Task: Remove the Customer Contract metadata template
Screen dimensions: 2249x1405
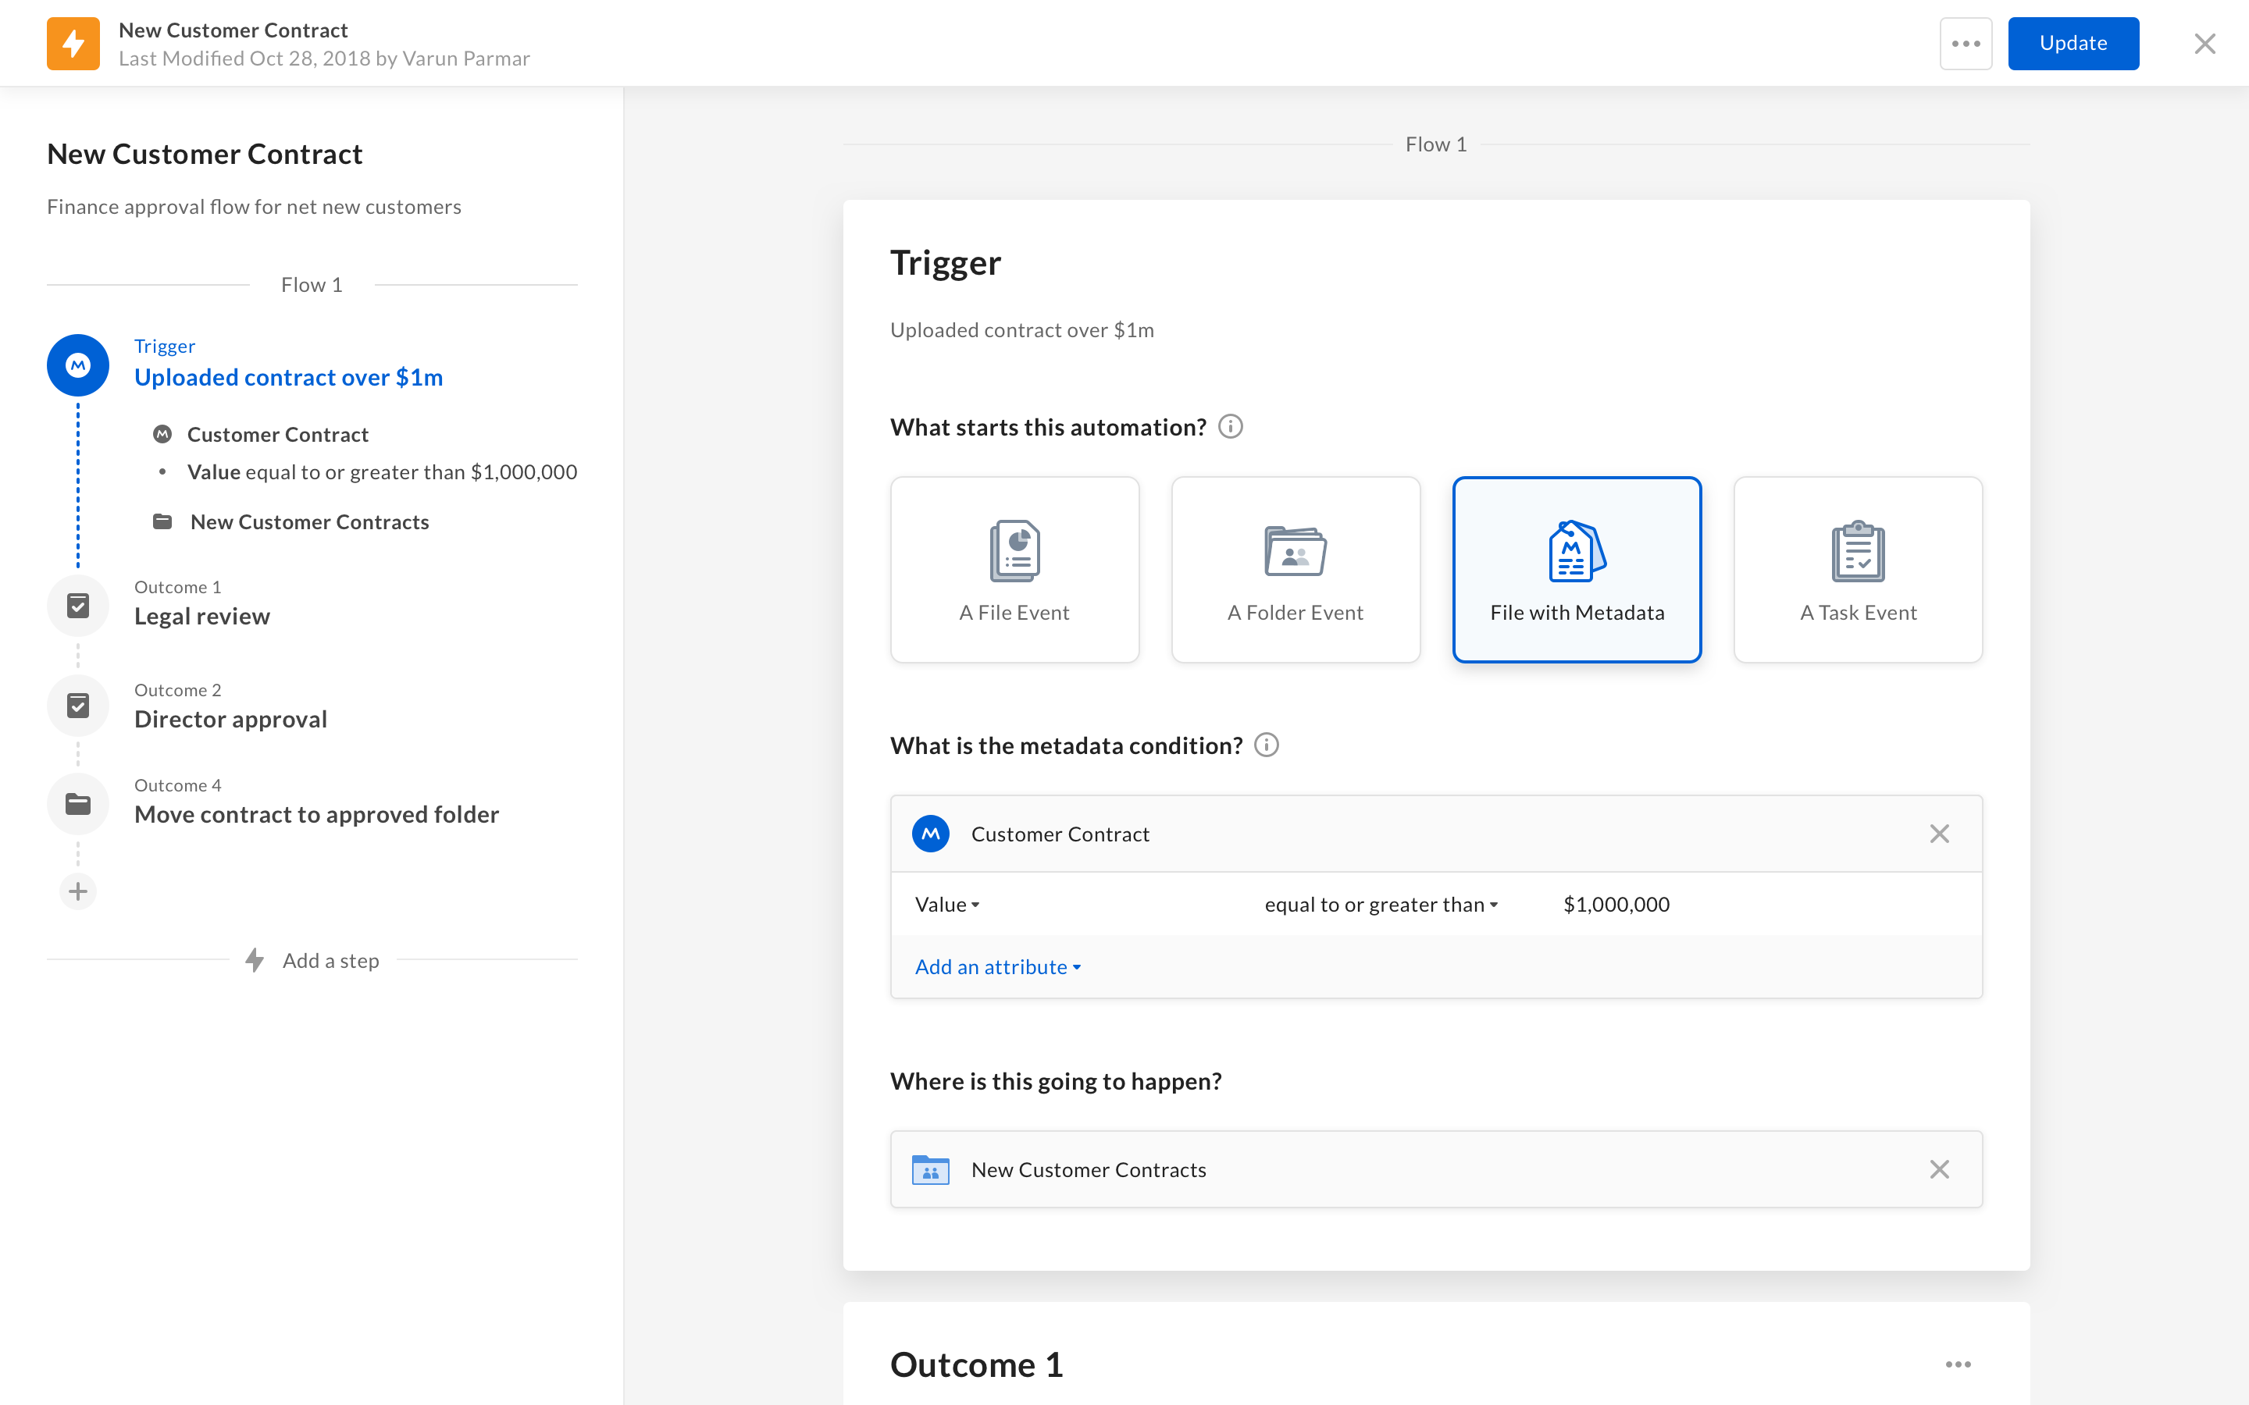Action: 1939,834
